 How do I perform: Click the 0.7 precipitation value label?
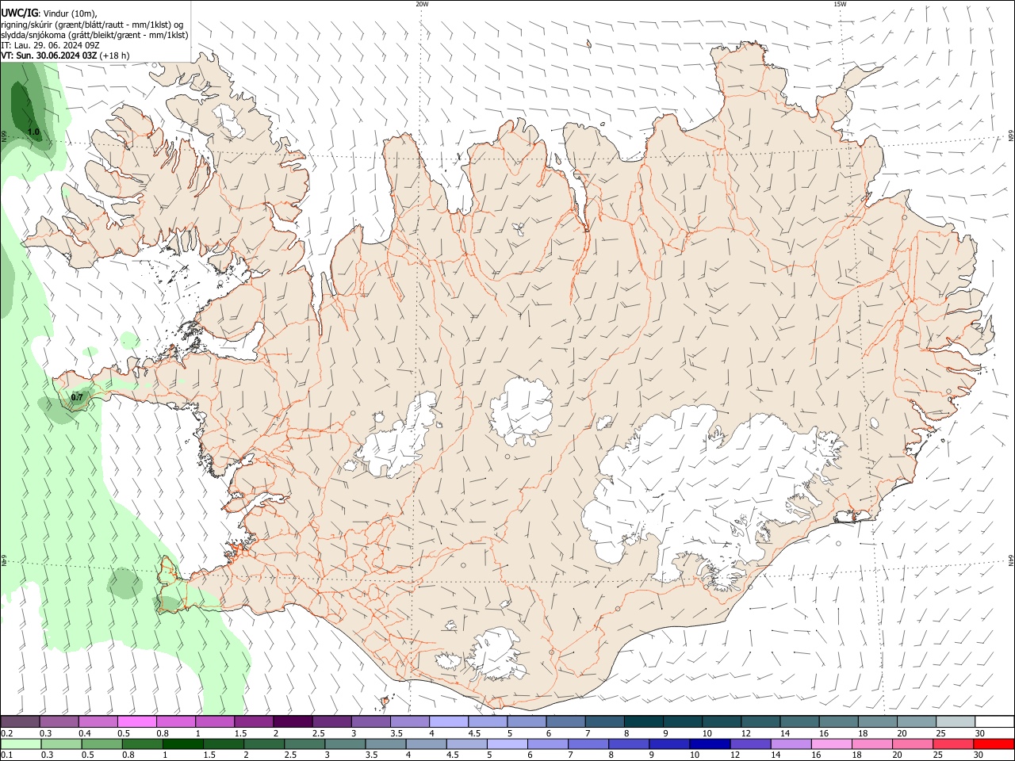pyautogui.click(x=77, y=397)
